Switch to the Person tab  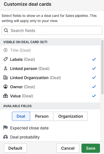click(x=42, y=116)
